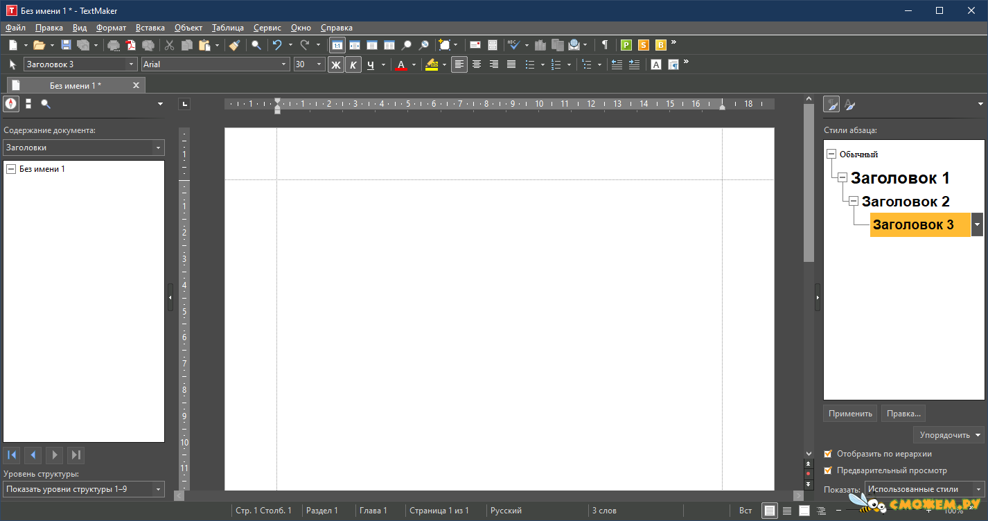Open the Файл menu

(x=15, y=28)
